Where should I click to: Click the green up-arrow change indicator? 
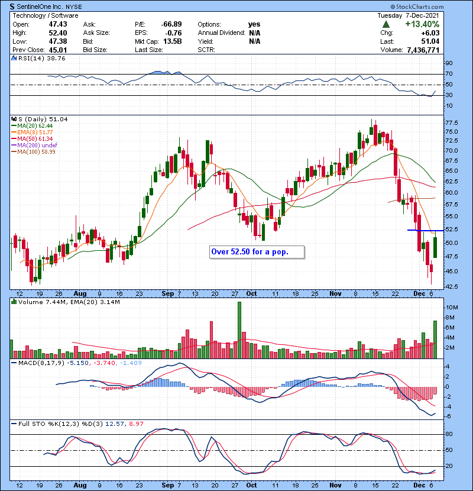pos(385,24)
